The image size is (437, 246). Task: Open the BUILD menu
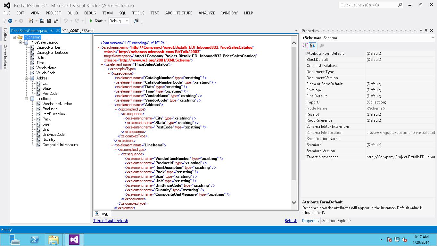click(x=73, y=13)
